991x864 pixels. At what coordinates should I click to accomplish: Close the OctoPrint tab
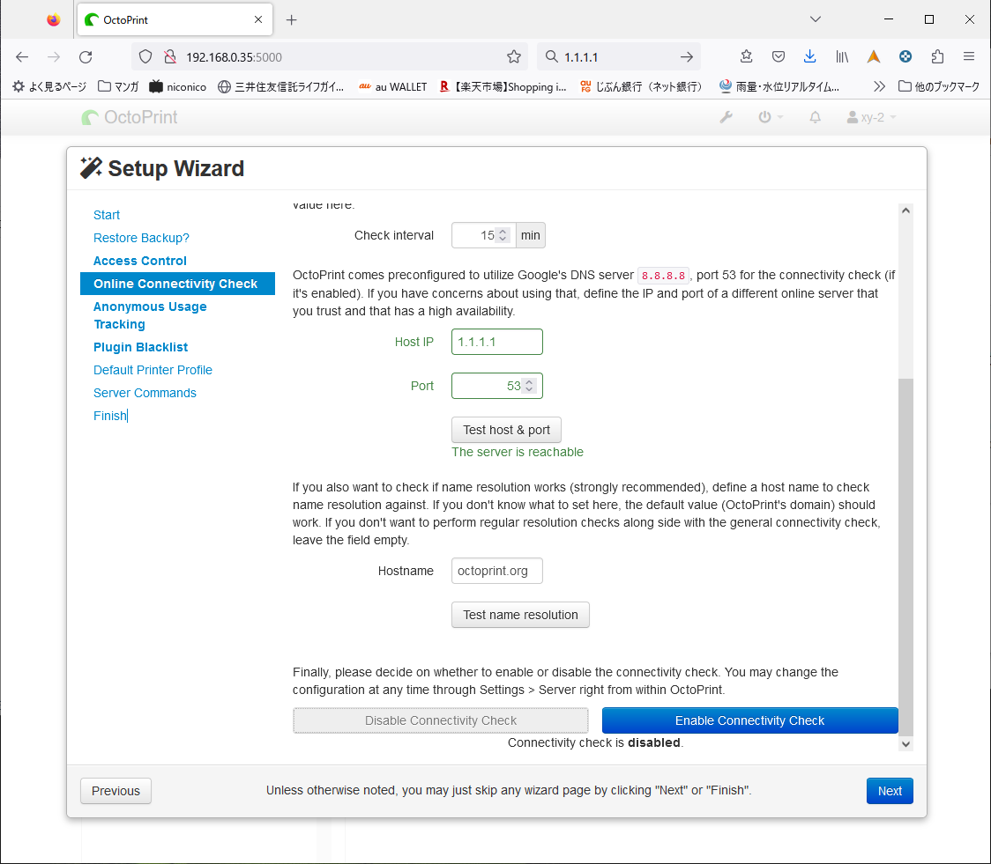tap(257, 19)
